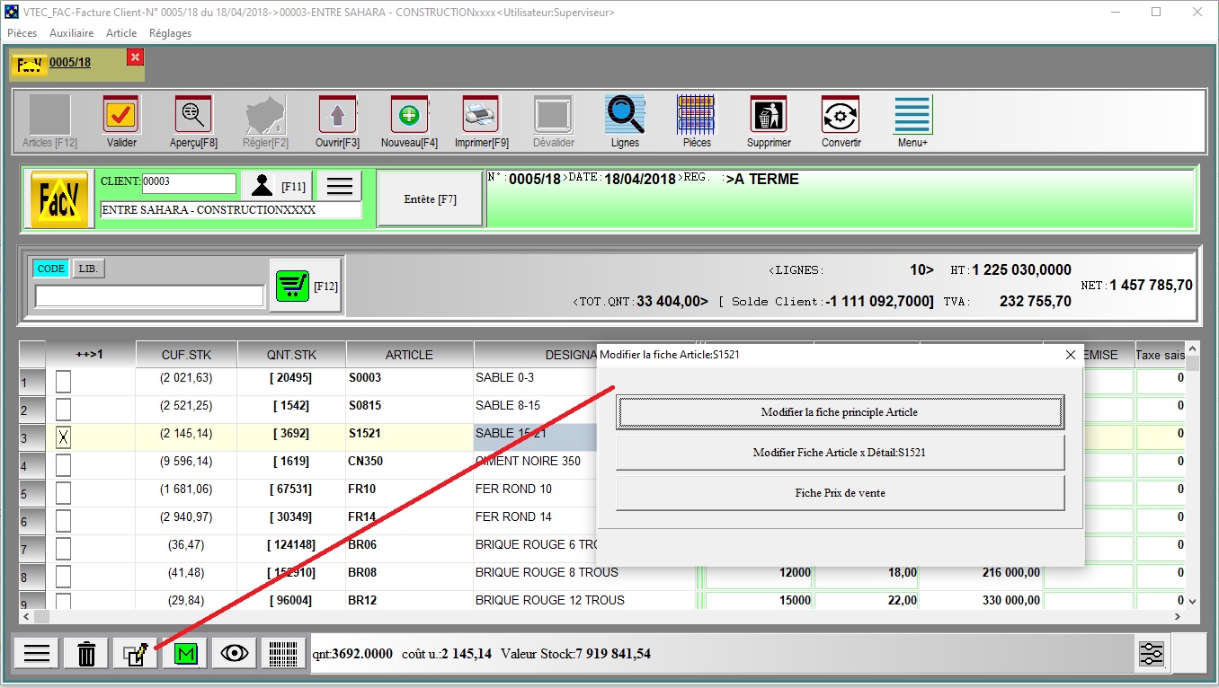The height and width of the screenshot is (688, 1219).
Task: Click the yellow FacV logo button
Action: (59, 198)
